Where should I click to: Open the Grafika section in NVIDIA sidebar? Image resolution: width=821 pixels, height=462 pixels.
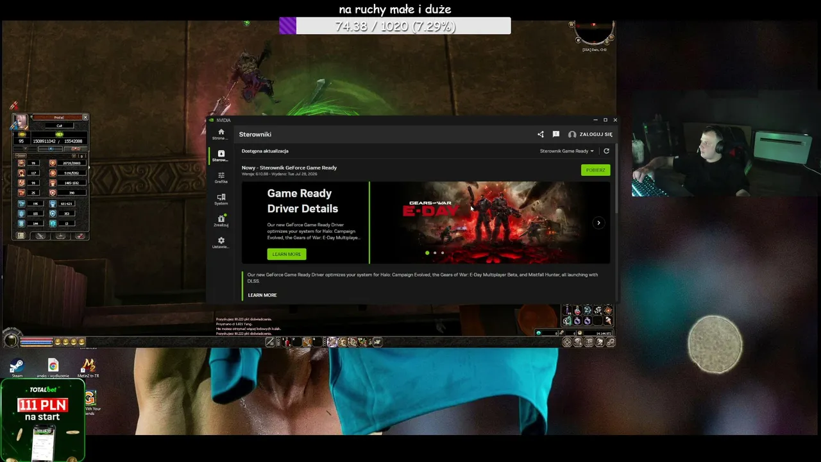(221, 178)
